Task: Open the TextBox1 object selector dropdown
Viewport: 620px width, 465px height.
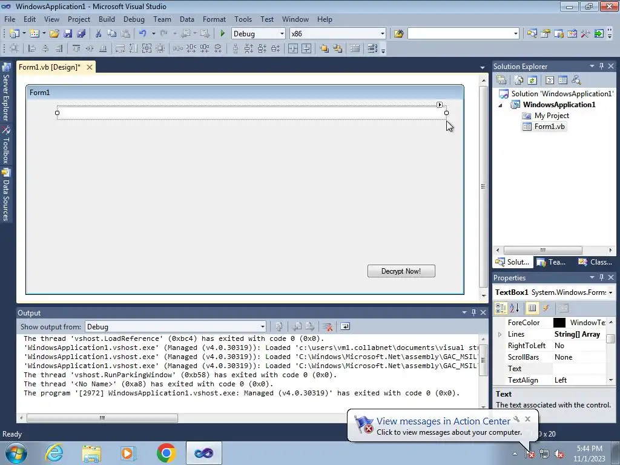Action: pos(610,292)
